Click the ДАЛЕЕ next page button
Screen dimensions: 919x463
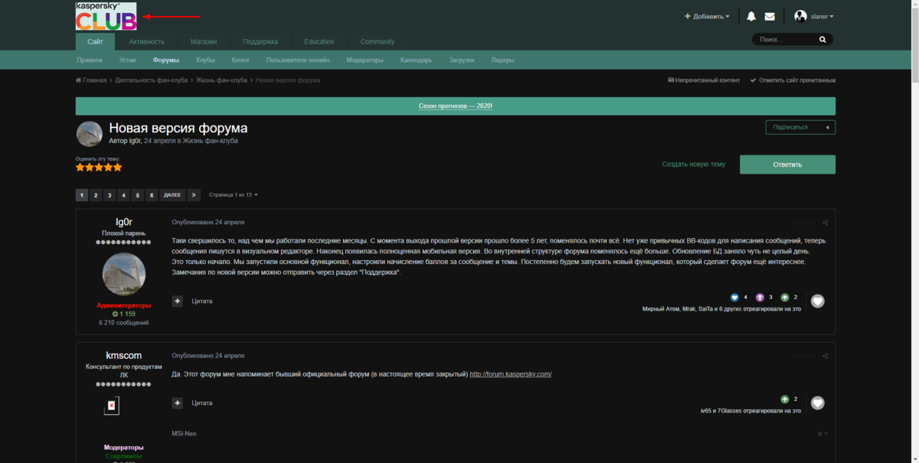pyautogui.click(x=172, y=195)
